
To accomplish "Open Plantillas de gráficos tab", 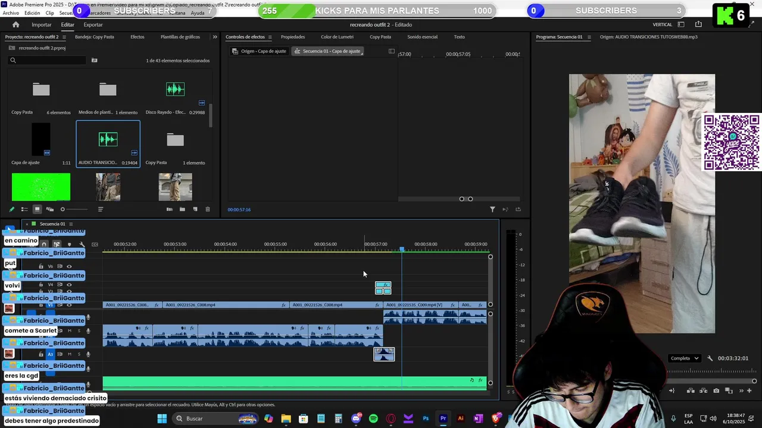I will tap(180, 37).
